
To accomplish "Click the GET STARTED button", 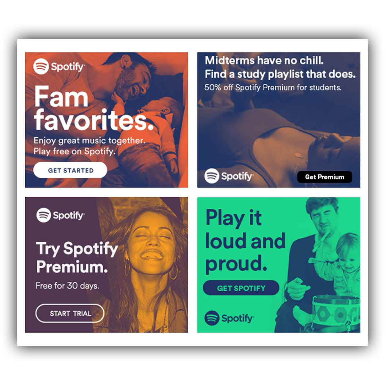I will [70, 170].
